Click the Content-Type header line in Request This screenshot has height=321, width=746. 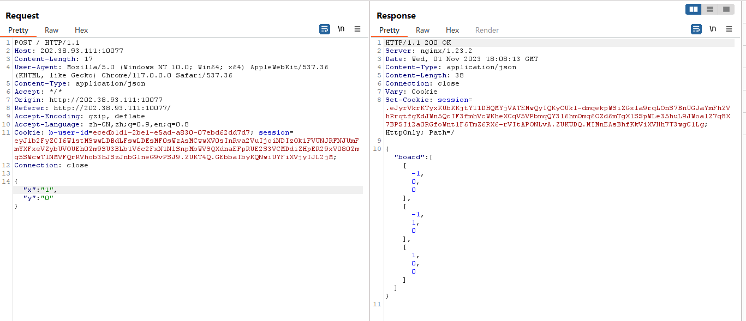(80, 83)
